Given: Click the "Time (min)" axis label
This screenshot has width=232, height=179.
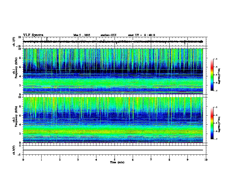Looking at the screenshot, I should pyautogui.click(x=117, y=162).
